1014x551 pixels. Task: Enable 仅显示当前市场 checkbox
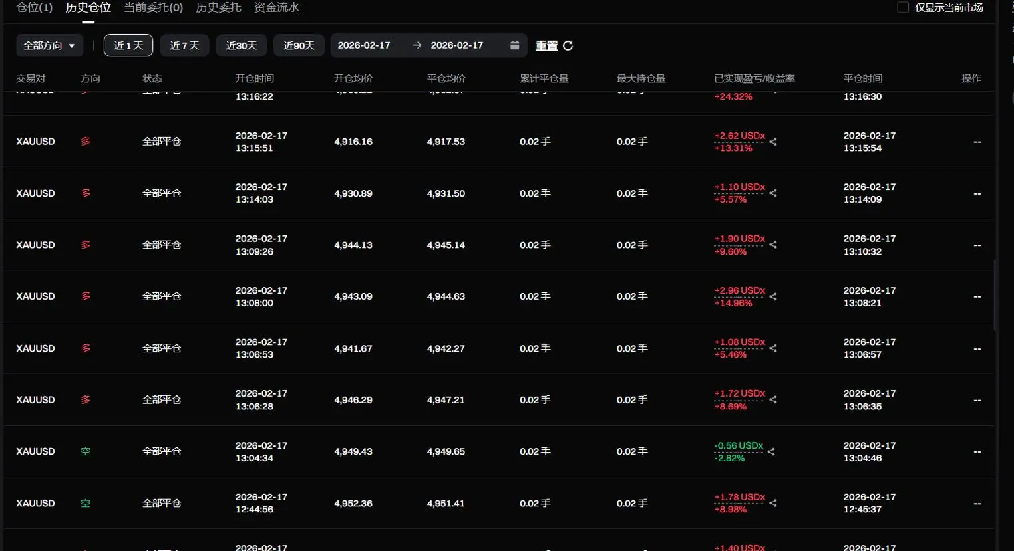click(903, 7)
